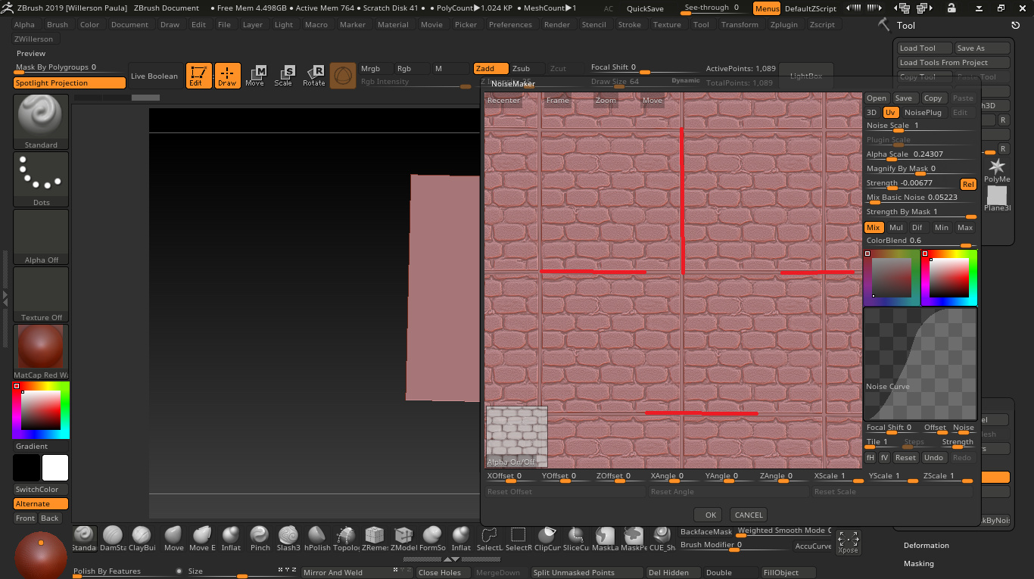Open the Preferences menu

tap(510, 24)
